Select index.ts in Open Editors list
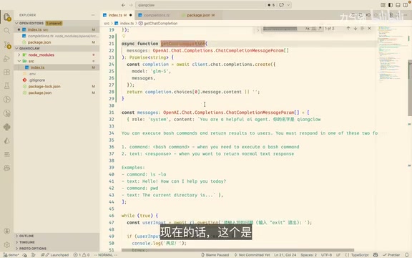Image resolution: width=412 pixels, height=258 pixels. [57, 29]
